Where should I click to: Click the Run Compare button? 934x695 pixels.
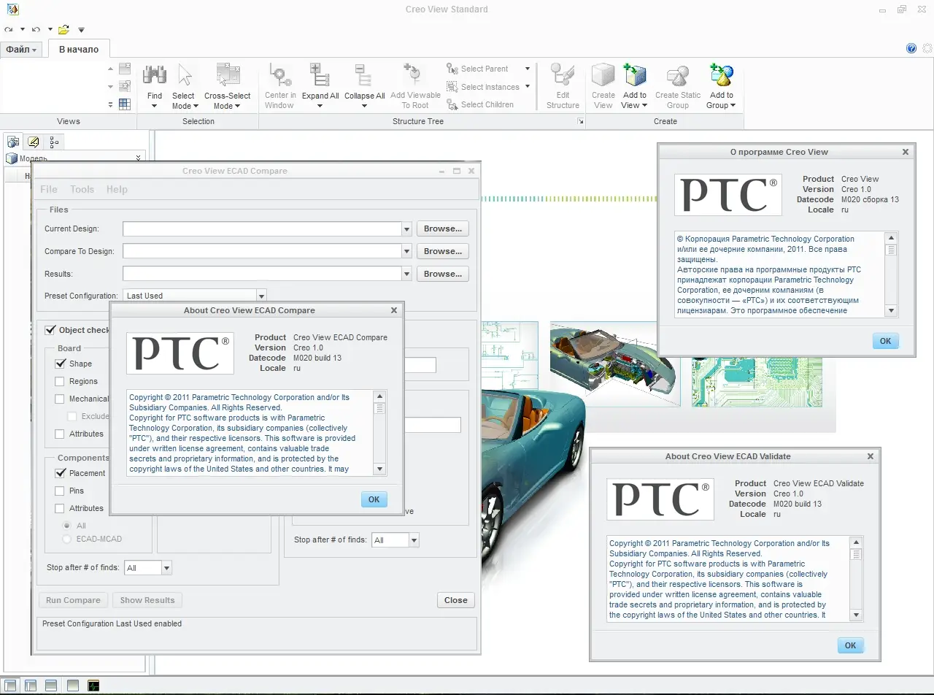(73, 600)
